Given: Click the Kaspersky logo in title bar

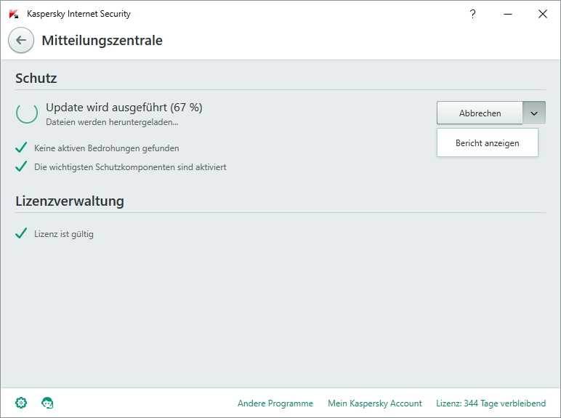Looking at the screenshot, I should pos(14,14).
